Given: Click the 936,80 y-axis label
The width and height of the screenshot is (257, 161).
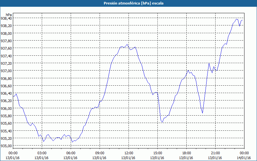Looking at the screenshot, I should (x=6, y=78).
